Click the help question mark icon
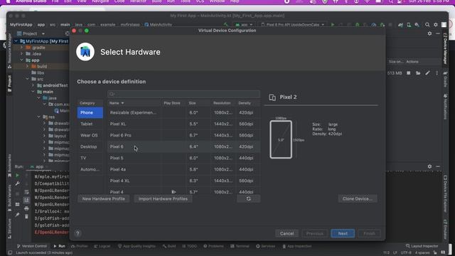Image resolution: width=455 pixels, height=256 pixels. 77,233
